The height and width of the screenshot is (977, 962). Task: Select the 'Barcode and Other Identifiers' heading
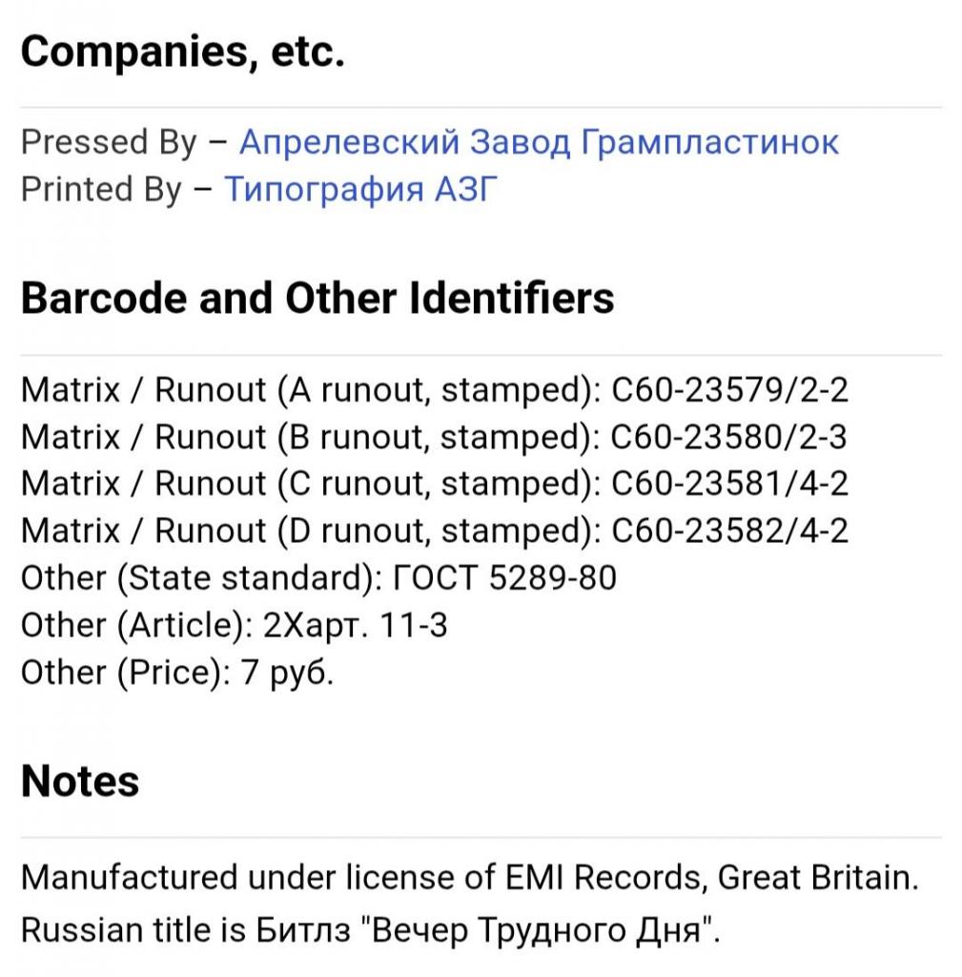(x=317, y=298)
